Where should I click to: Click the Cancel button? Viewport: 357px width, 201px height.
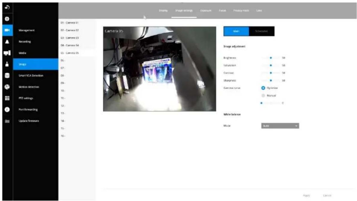click(327, 196)
